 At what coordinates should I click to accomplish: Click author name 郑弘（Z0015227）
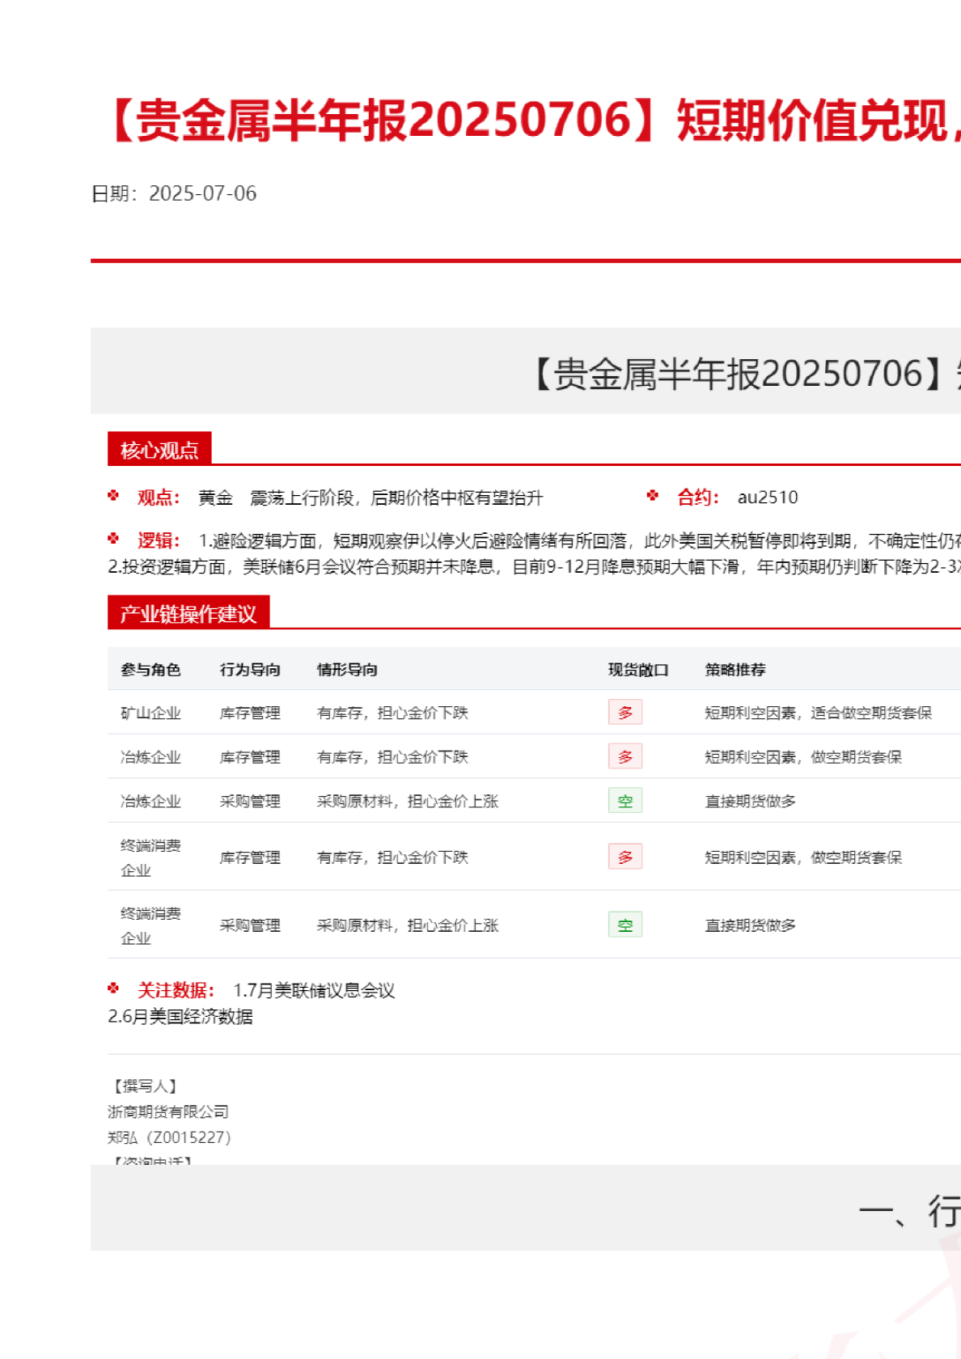171,1137
